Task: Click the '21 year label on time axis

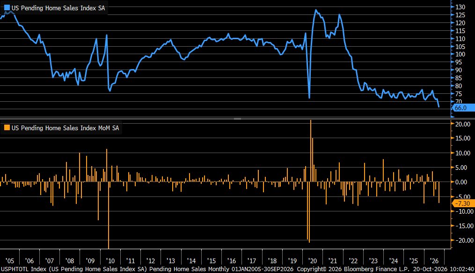Action: tap(332, 260)
